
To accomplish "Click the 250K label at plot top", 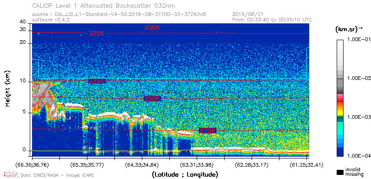I will tap(152, 27).
